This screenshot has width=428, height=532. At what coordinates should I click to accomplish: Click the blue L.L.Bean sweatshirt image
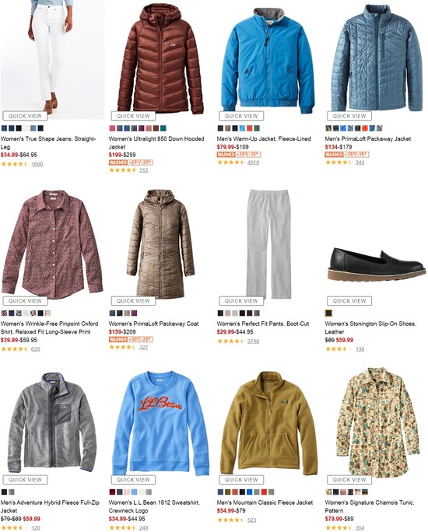160,422
